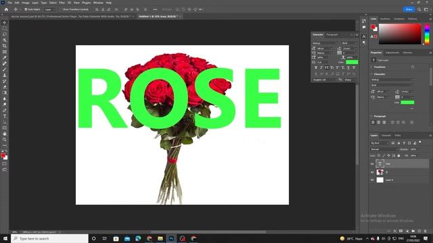Click the Home icon in options bar
Image resolution: width=433 pixels, height=243 pixels.
(6, 9)
